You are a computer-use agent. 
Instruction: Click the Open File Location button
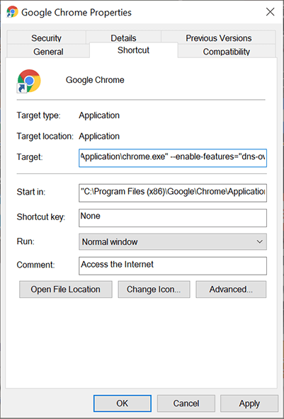[x=66, y=289]
